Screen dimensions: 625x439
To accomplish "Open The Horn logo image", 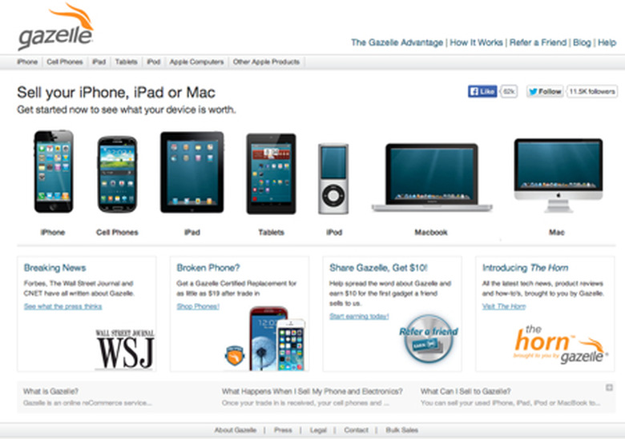I will pos(560,345).
